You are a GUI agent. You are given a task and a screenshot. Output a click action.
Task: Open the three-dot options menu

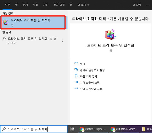click(x=147, y=5)
